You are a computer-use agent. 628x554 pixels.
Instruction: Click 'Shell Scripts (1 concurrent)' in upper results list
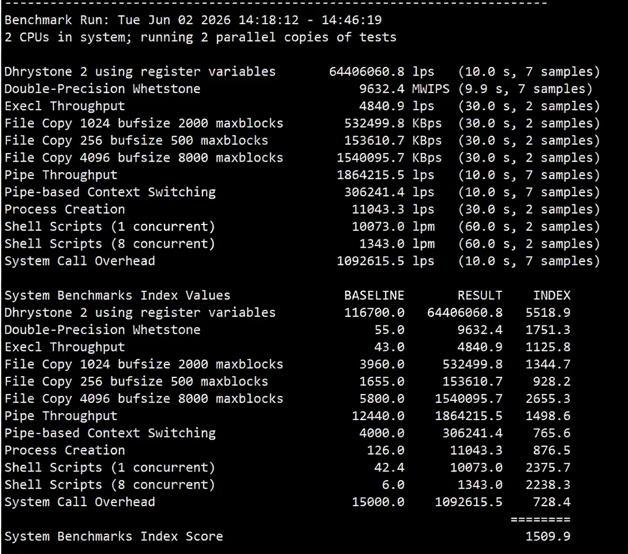(110, 227)
